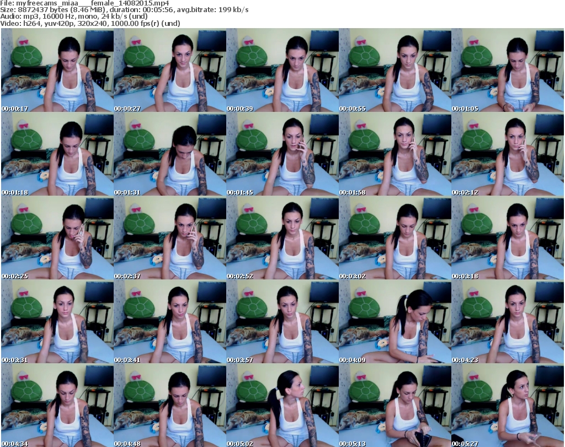Viewport: 565px width, 447px height.
Task: Click the 'Video: h264, yuv420p' info line
Action: [90, 23]
